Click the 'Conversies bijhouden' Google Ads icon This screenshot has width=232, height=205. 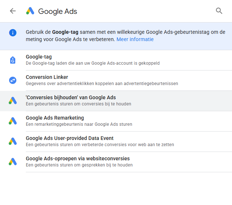coord(13,101)
